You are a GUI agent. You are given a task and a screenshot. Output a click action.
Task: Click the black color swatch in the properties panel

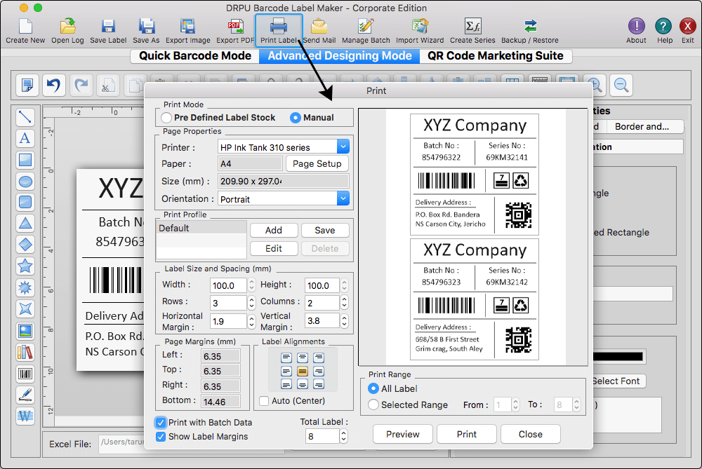[x=618, y=356]
